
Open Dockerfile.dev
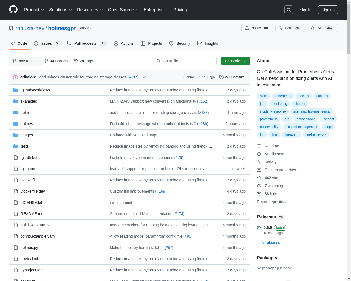[33, 191]
